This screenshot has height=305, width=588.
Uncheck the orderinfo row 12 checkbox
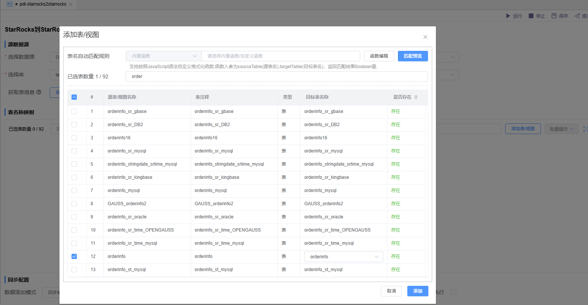click(74, 256)
